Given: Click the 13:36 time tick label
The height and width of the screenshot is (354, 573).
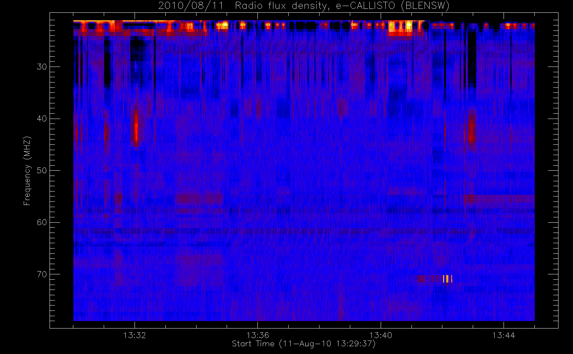Looking at the screenshot, I should pos(258,335).
